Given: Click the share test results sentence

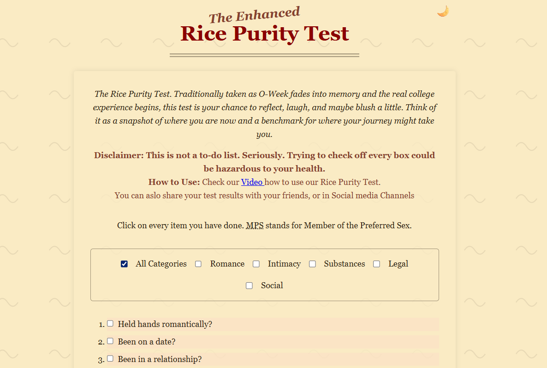Looking at the screenshot, I should click(x=264, y=196).
